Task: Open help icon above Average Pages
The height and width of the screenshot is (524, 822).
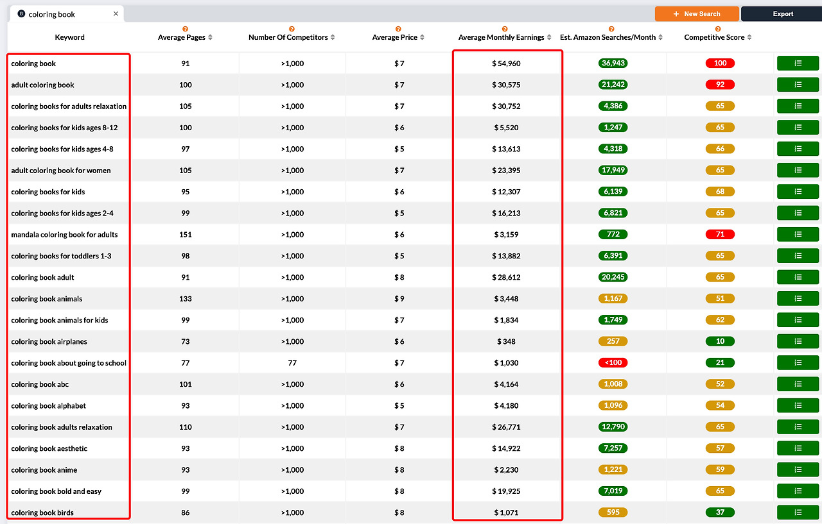Action: pyautogui.click(x=185, y=29)
